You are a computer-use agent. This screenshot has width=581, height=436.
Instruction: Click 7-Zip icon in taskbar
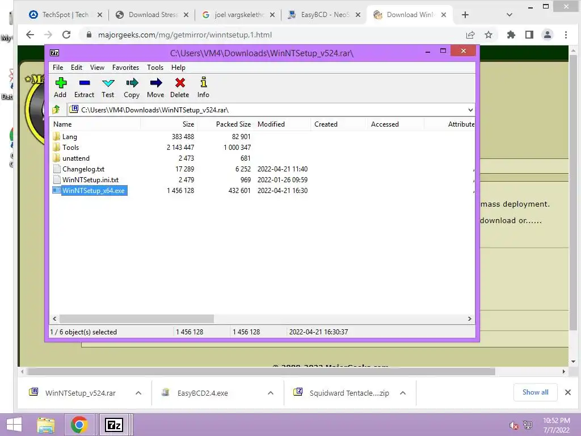click(x=113, y=425)
